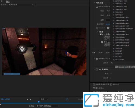Toggle the Match Sequence Settings checkbox
135x108 pixels.
97,7
